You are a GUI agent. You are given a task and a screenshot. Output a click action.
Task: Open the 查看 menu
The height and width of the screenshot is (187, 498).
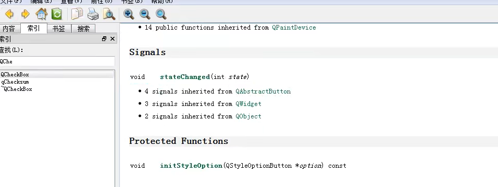(71, 2)
